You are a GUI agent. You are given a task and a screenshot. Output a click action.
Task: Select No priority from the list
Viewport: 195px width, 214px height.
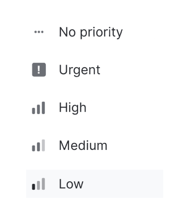[x=91, y=32]
